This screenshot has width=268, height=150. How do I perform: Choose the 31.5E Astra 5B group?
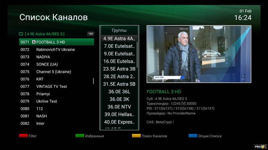point(119,84)
